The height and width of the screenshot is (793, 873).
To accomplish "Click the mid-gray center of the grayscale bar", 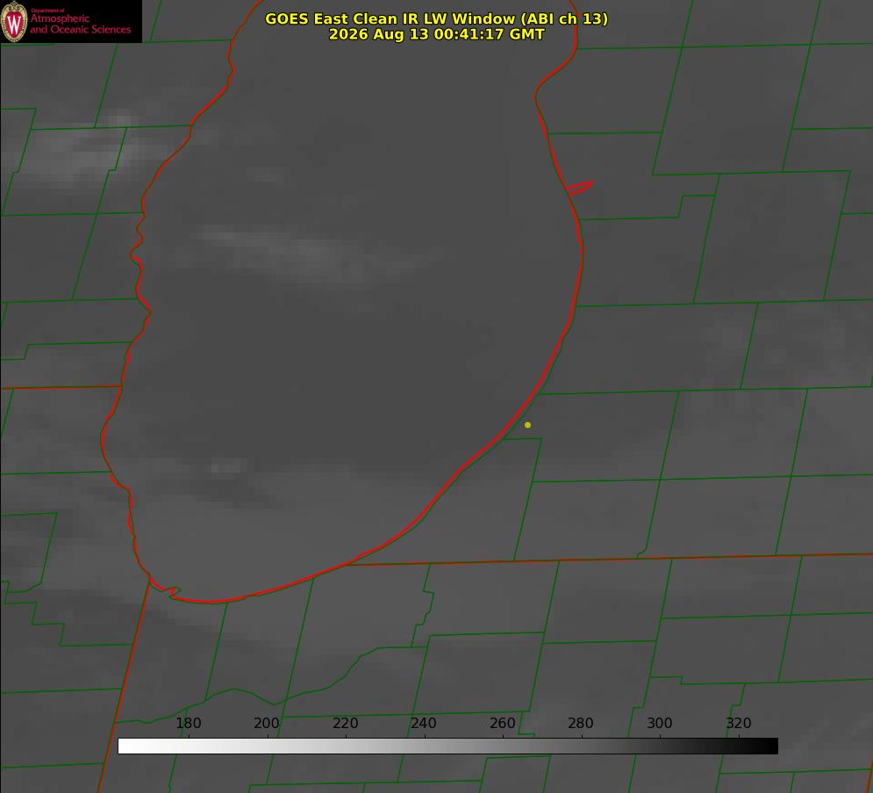I will click(447, 747).
